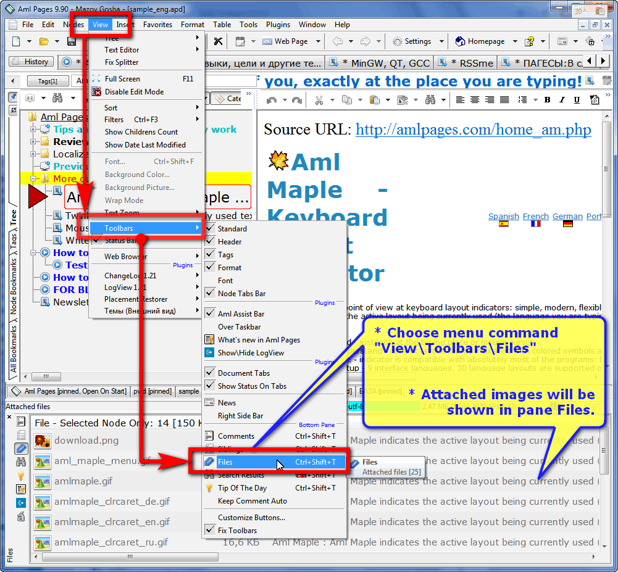Uncheck Document Tabs in the submenu
The height and width of the screenshot is (572, 618).
click(x=210, y=373)
